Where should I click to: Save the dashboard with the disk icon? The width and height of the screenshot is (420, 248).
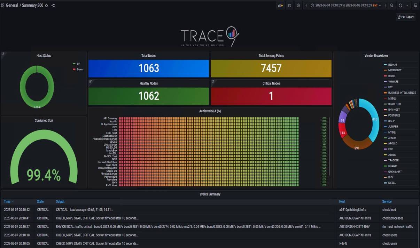(289, 6)
